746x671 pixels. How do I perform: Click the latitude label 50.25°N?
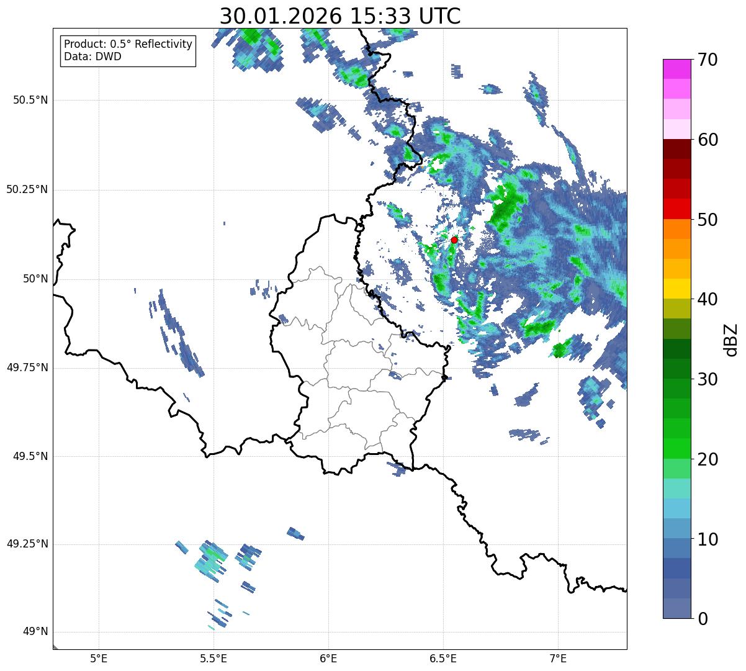pyautogui.click(x=27, y=189)
